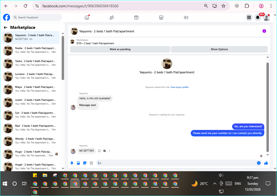
Task: Open Sot conversation
Action: 30,115
